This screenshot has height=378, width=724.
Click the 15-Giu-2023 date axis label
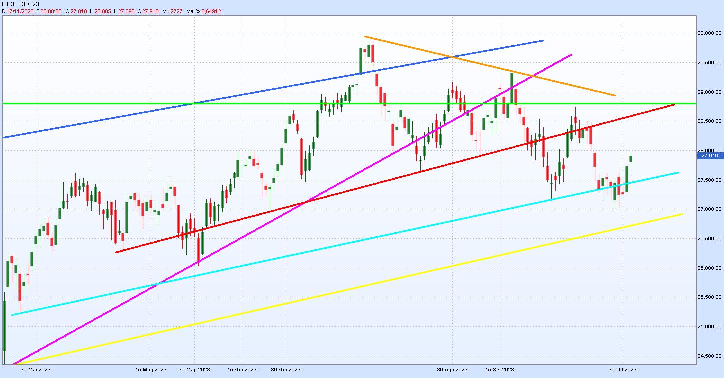pos(242,370)
